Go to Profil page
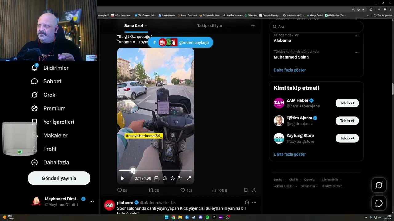 [44, 149]
